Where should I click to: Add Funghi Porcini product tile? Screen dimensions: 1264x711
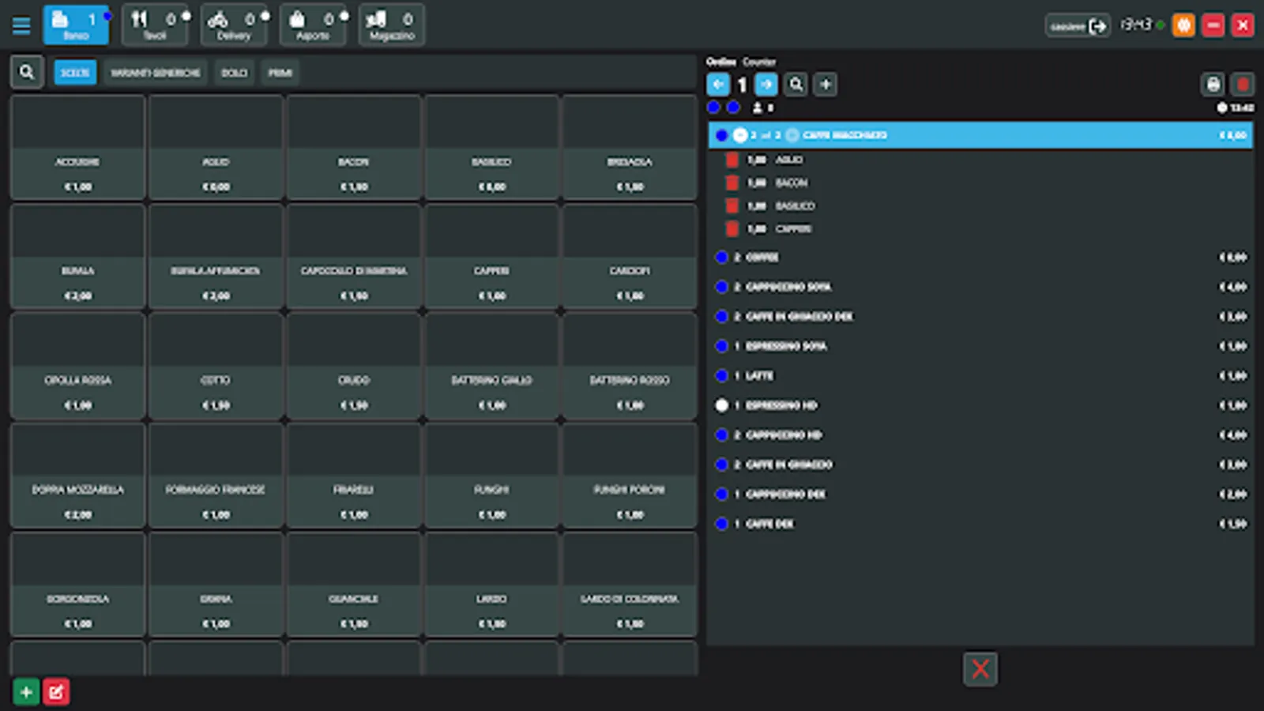(630, 476)
